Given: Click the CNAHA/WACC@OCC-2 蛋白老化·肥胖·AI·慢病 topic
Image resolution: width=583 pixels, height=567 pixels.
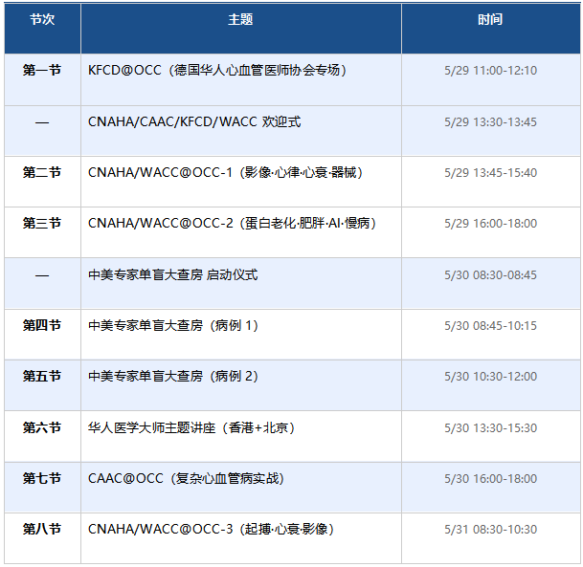Looking at the screenshot, I should point(232,223).
